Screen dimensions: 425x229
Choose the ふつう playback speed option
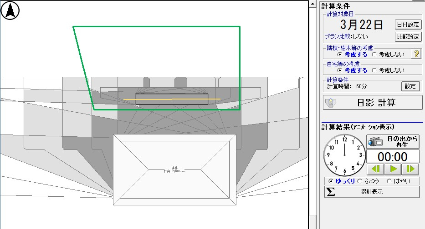[x=360, y=181]
